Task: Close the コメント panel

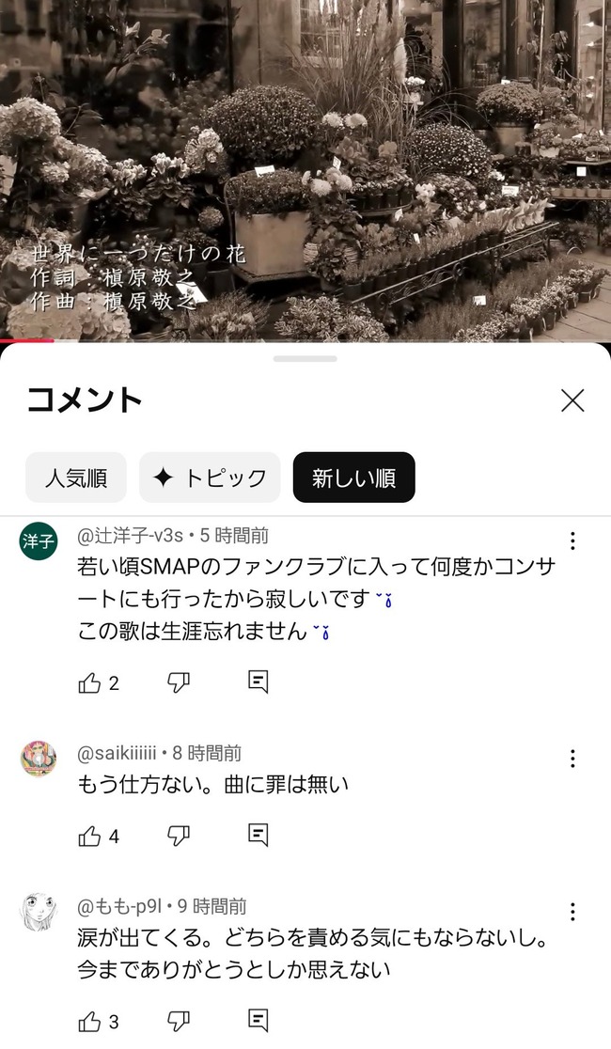Action: click(572, 400)
